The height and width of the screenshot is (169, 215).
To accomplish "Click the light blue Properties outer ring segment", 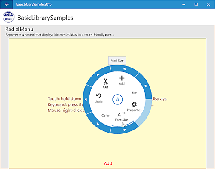I will [145, 112].
